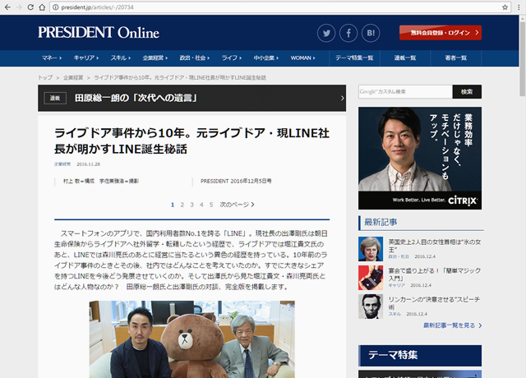Click the browser forward arrow

tap(25, 7)
